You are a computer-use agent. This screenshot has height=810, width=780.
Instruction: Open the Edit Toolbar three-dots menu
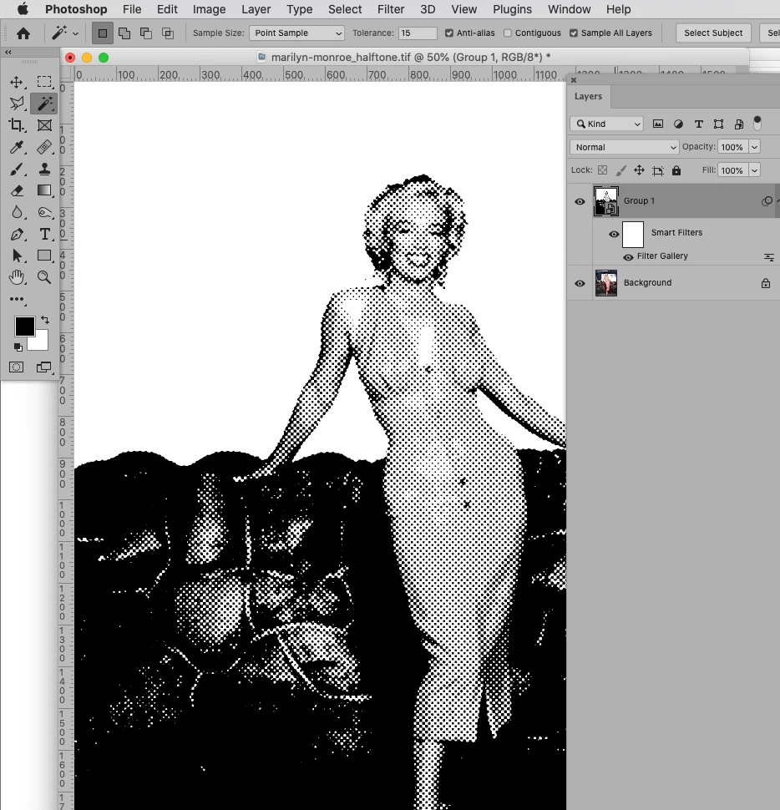click(x=17, y=299)
